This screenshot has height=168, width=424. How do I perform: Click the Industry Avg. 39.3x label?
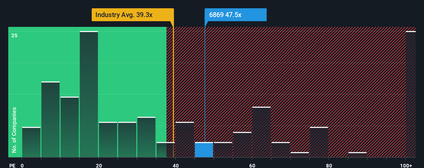tap(133, 15)
